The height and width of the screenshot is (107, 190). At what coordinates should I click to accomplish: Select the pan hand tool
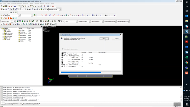[8, 9]
